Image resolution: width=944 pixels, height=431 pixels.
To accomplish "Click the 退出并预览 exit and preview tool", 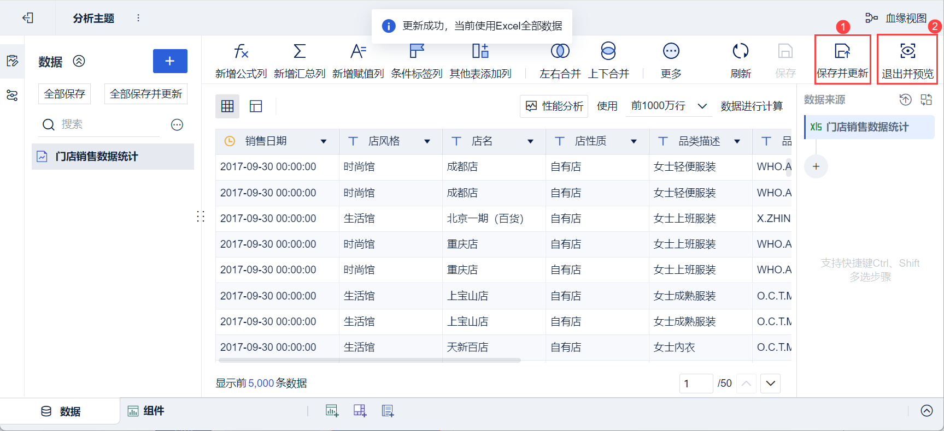I will point(907,61).
